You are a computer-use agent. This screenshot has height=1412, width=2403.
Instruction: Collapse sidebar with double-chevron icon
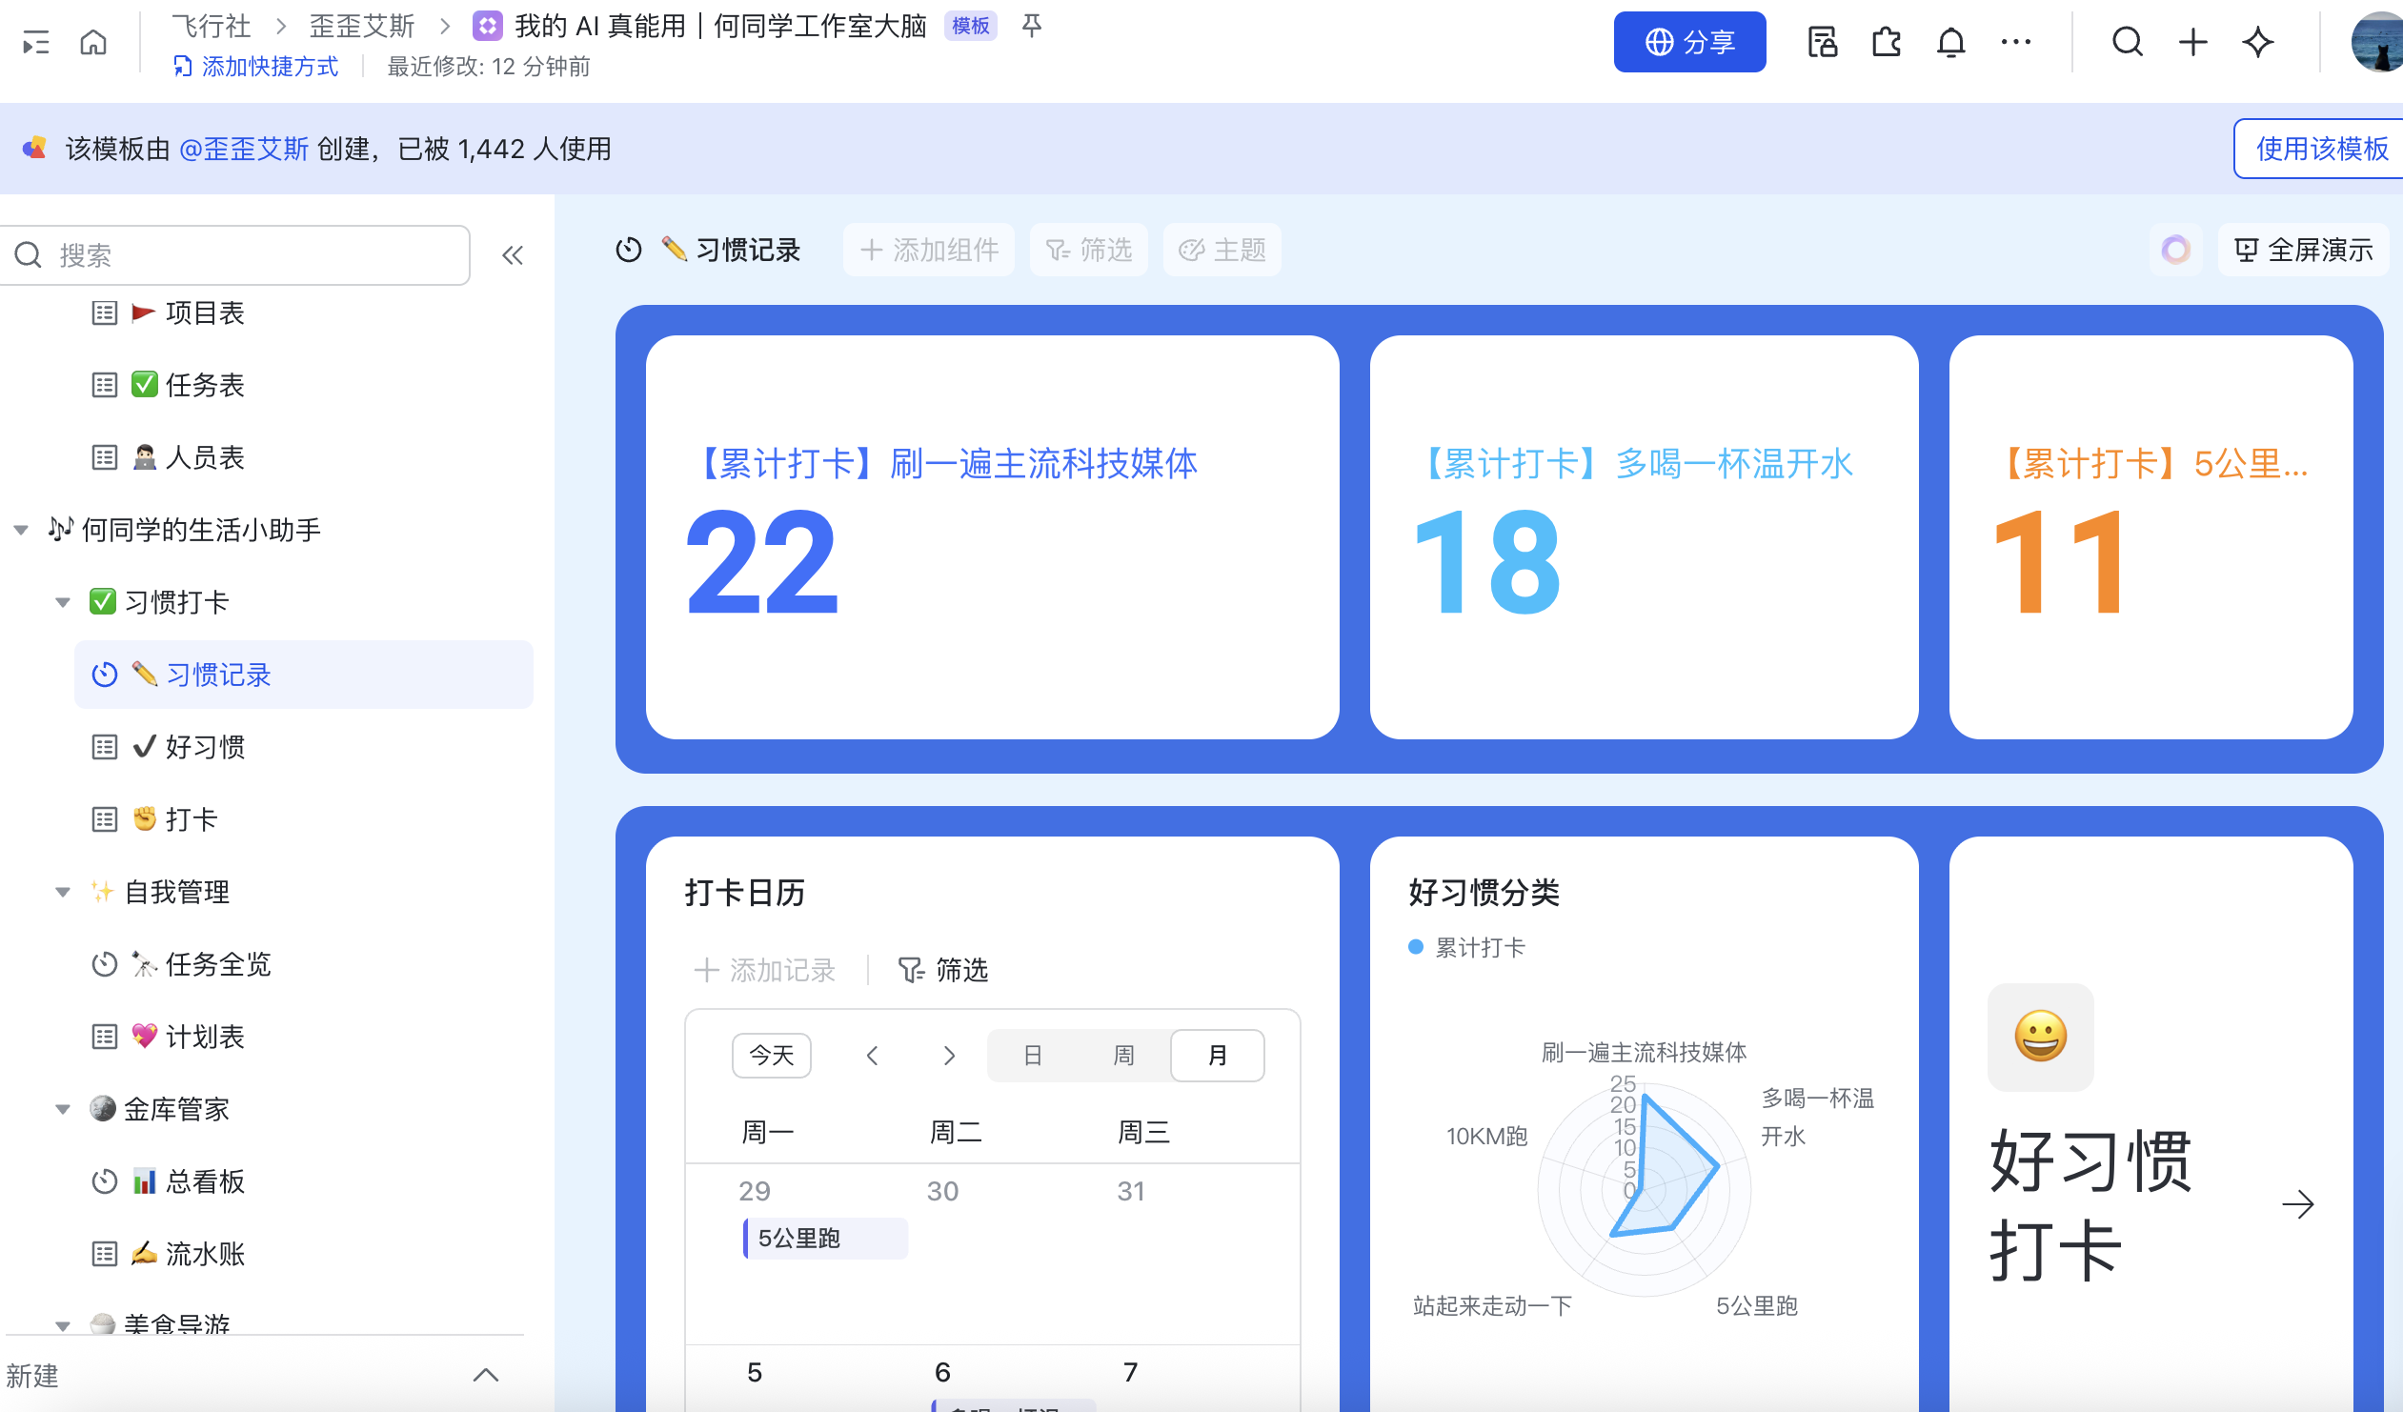point(512,255)
